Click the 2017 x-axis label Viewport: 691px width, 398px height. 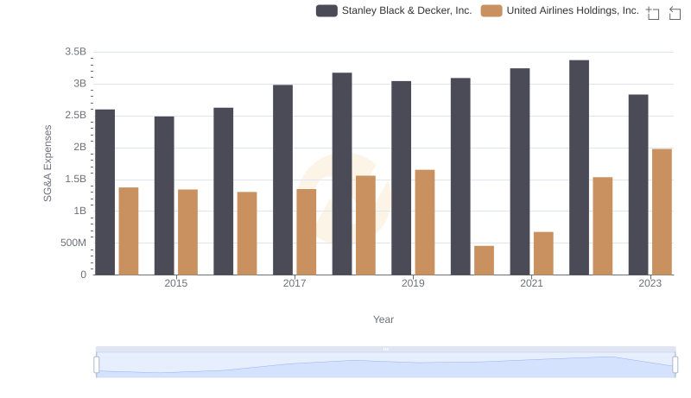tap(295, 283)
